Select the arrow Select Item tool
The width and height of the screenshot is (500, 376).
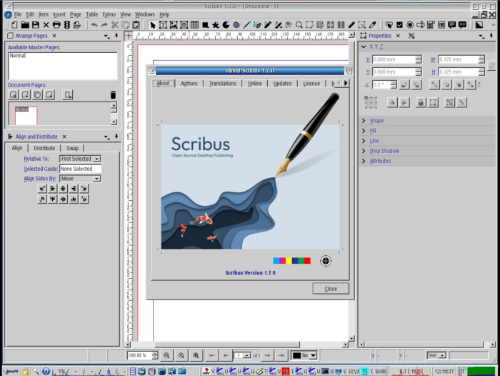(x=153, y=25)
